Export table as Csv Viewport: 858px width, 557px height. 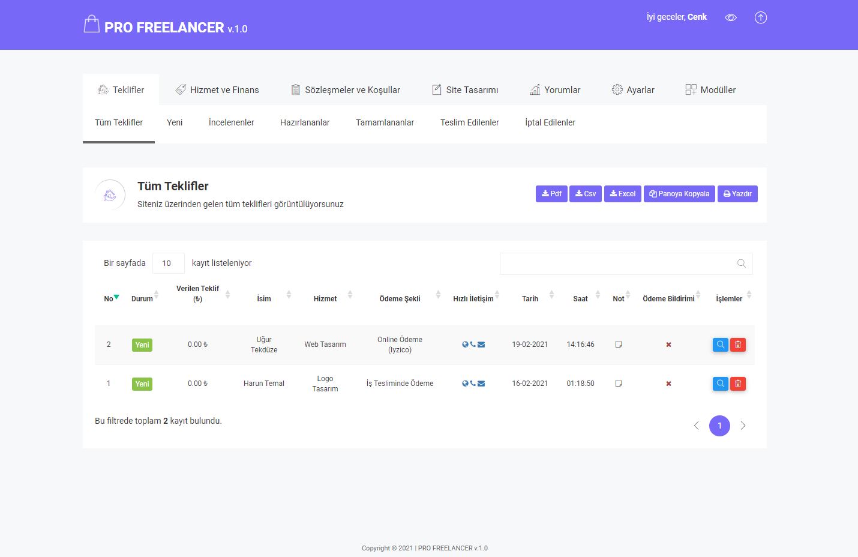[586, 194]
